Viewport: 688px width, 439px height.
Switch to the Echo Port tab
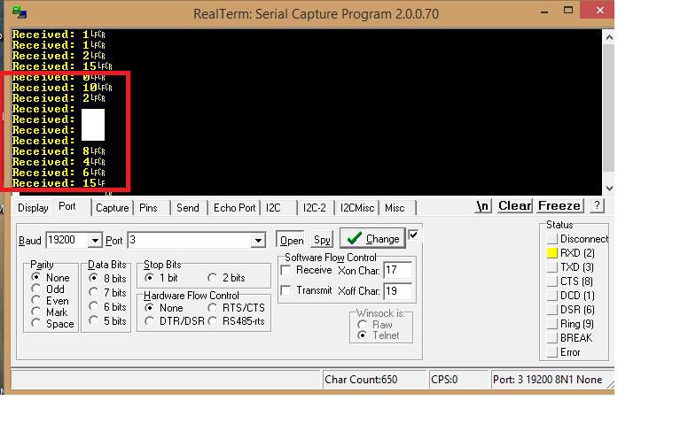tap(234, 208)
